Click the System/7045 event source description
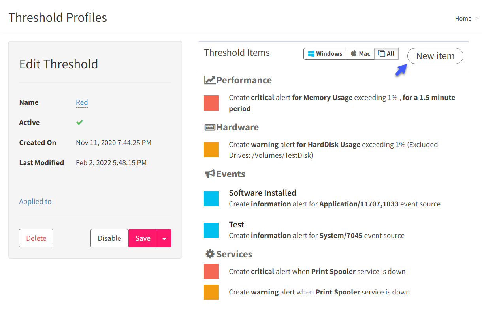 pos(317,236)
